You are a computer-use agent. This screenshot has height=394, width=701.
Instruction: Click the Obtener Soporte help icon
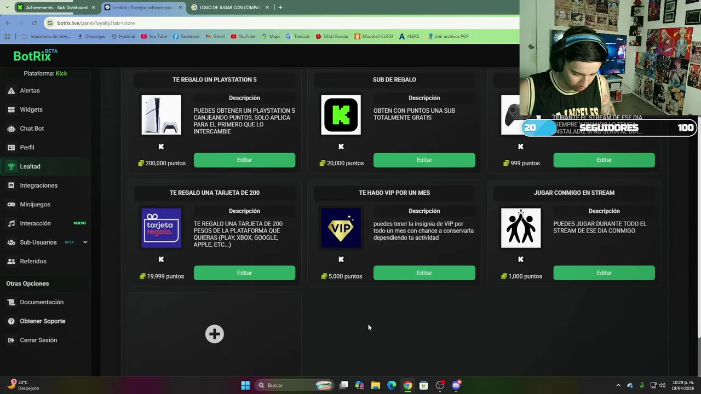11,321
